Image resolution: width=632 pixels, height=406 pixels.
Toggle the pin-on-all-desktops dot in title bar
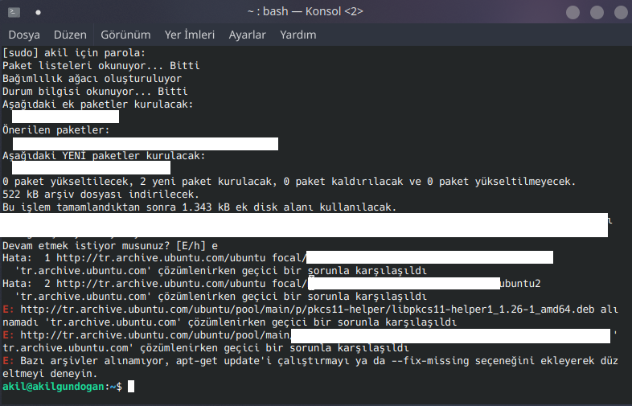coord(38,13)
